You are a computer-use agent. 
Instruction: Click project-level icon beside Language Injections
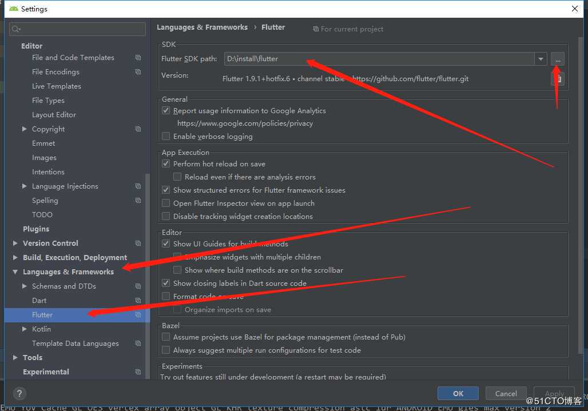(138, 186)
